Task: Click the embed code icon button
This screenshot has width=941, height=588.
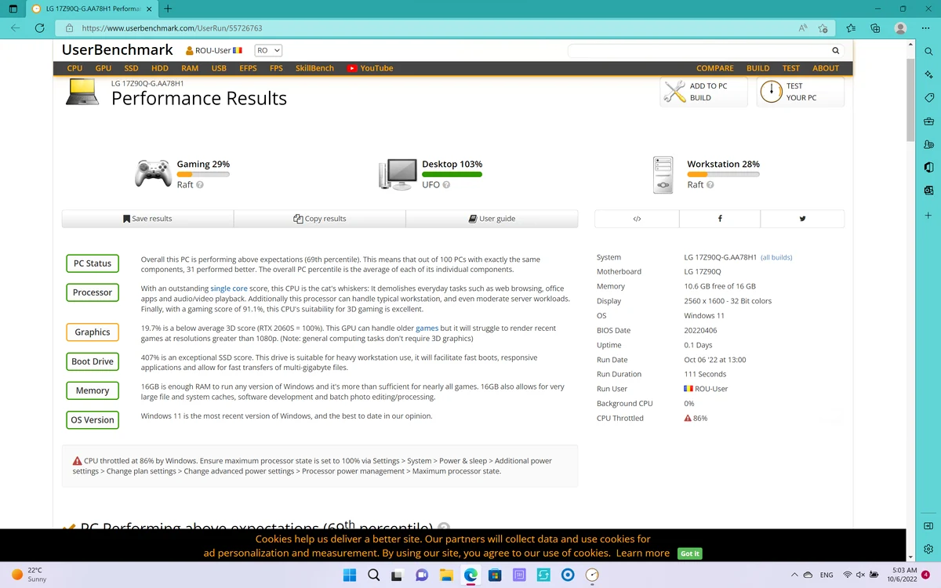Action: tap(637, 219)
